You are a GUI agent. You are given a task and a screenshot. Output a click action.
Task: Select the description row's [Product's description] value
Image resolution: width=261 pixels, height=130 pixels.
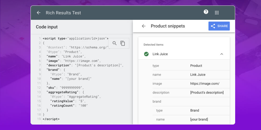pos(207,93)
